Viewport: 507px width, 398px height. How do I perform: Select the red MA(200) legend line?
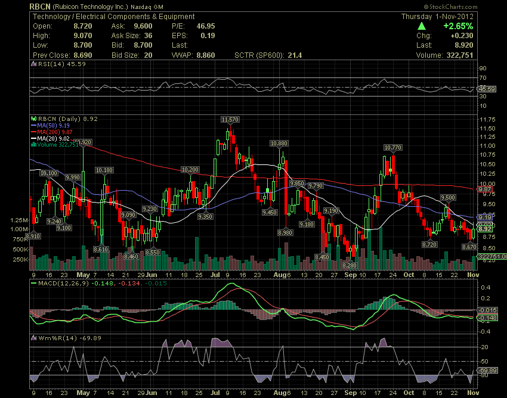click(33, 132)
